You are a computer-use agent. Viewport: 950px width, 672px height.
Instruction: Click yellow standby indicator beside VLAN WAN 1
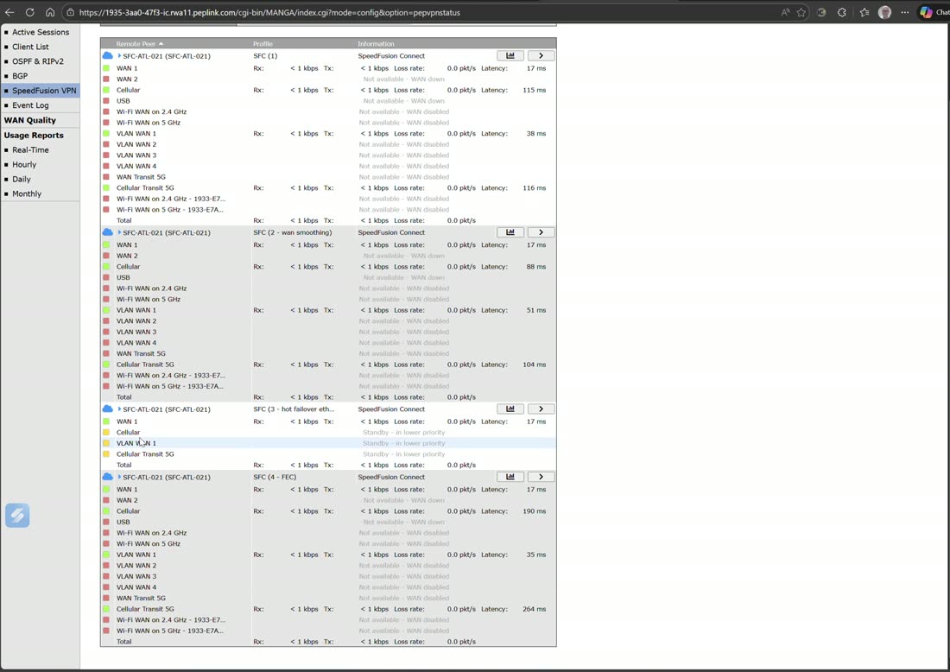(106, 443)
